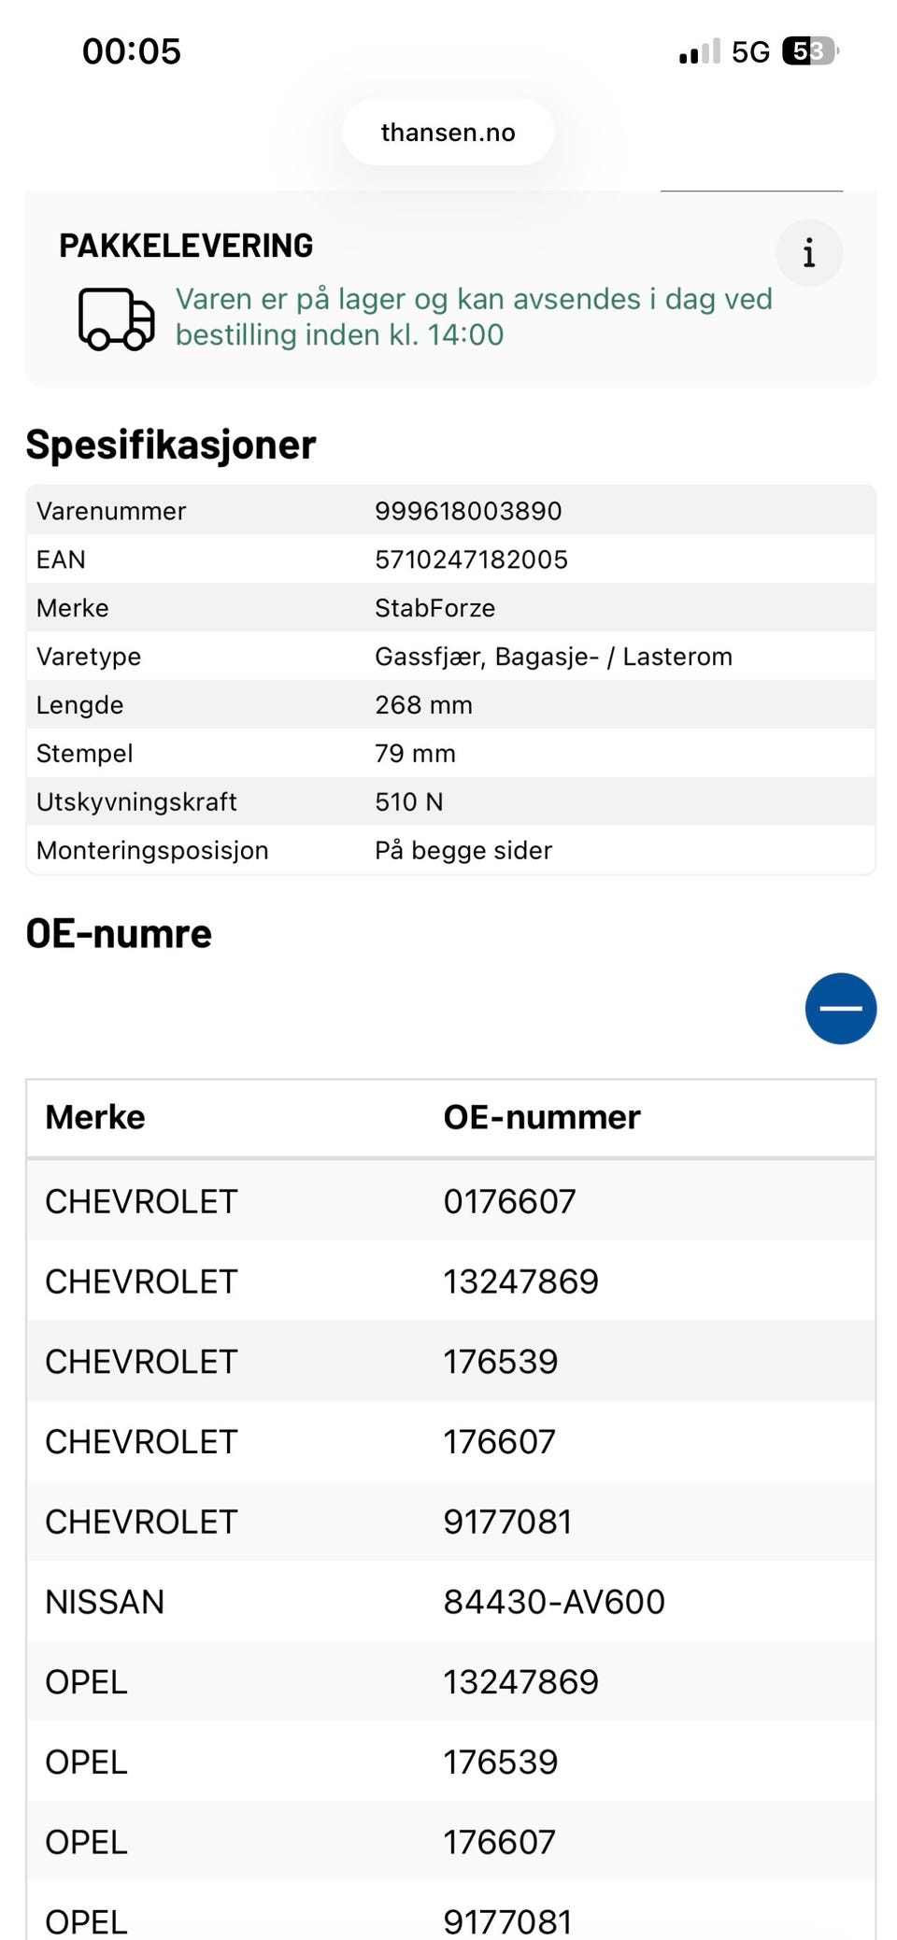Select the EAN number 5710247182005

(471, 559)
